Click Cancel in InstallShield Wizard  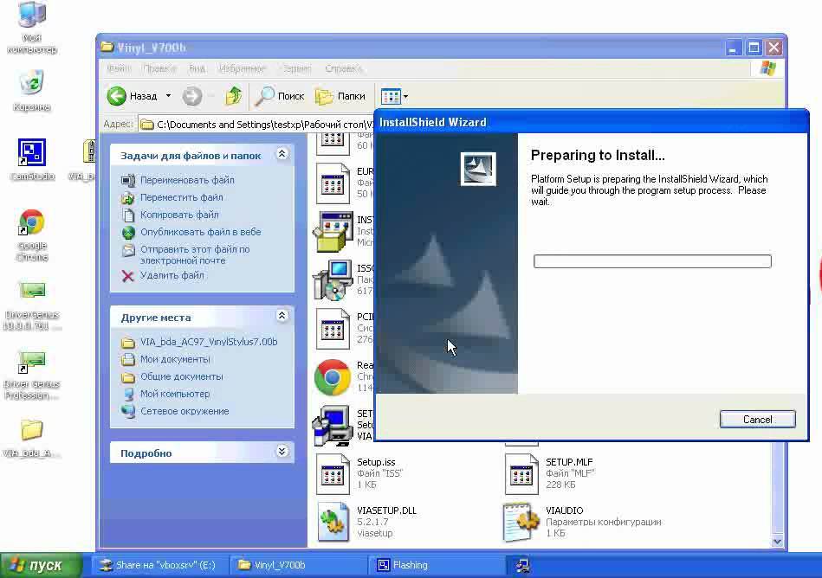[757, 420]
